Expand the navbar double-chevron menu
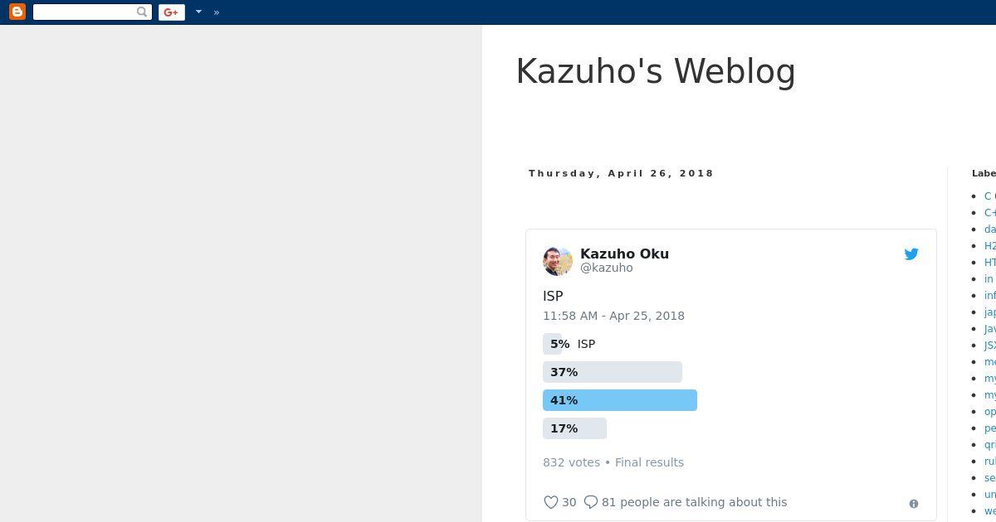 pos(217,12)
